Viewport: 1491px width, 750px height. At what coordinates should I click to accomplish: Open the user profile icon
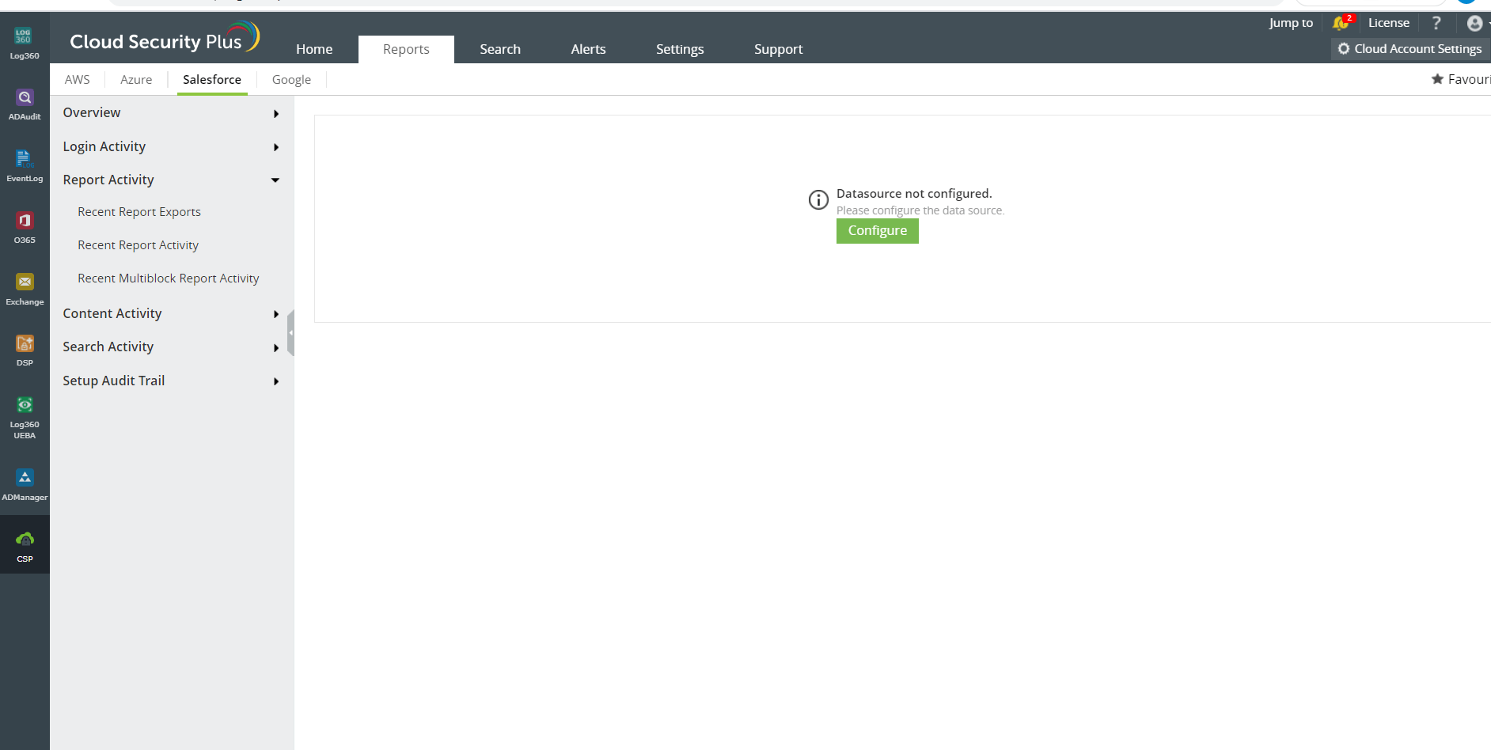pos(1474,23)
